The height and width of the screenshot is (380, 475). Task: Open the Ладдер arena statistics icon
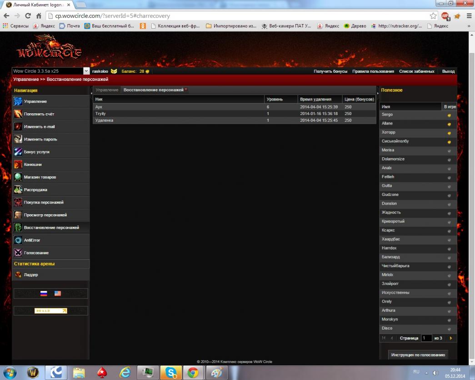[18, 275]
